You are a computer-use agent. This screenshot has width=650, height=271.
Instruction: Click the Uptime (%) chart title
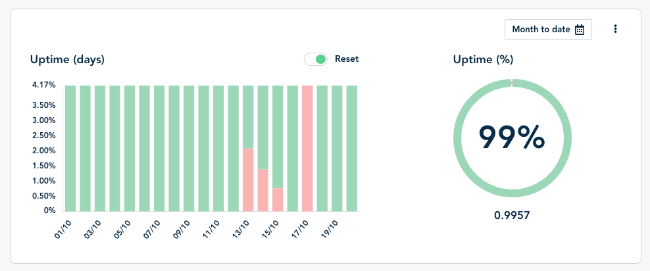tap(483, 59)
